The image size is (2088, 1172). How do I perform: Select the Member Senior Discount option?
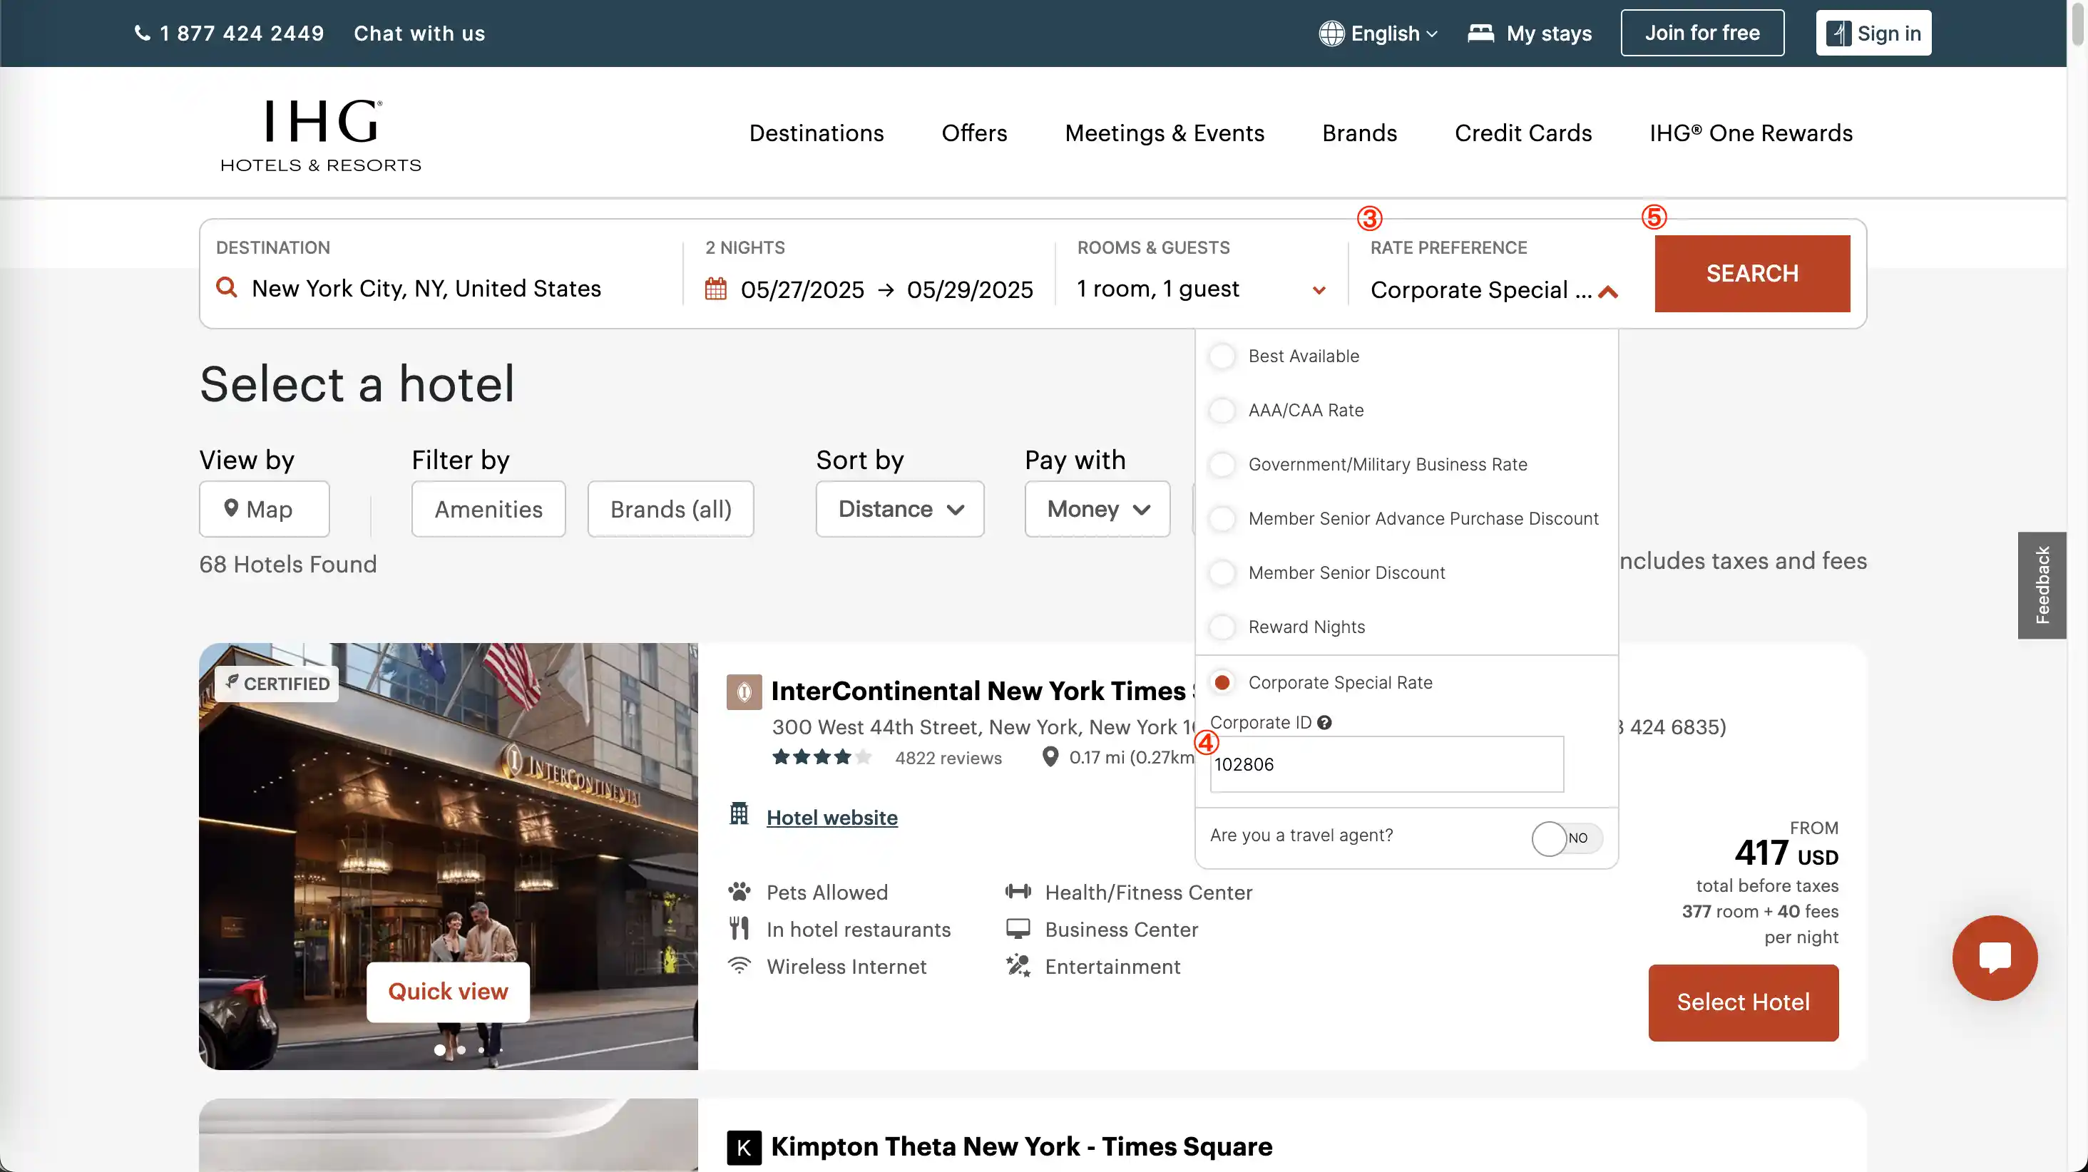pos(1222,573)
